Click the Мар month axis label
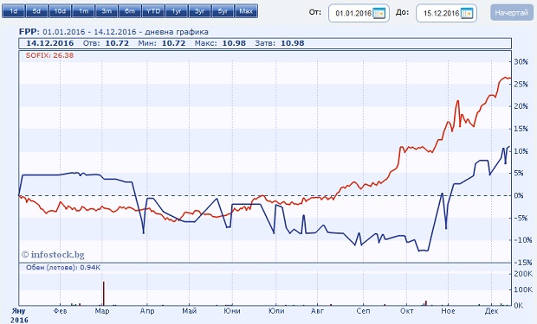This screenshot has height=324, width=537. click(x=102, y=311)
